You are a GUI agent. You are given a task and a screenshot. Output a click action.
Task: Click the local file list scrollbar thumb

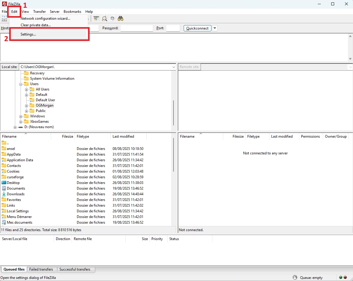click(x=173, y=155)
